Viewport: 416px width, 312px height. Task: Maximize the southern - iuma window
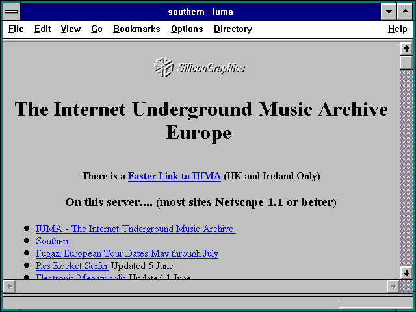point(405,12)
